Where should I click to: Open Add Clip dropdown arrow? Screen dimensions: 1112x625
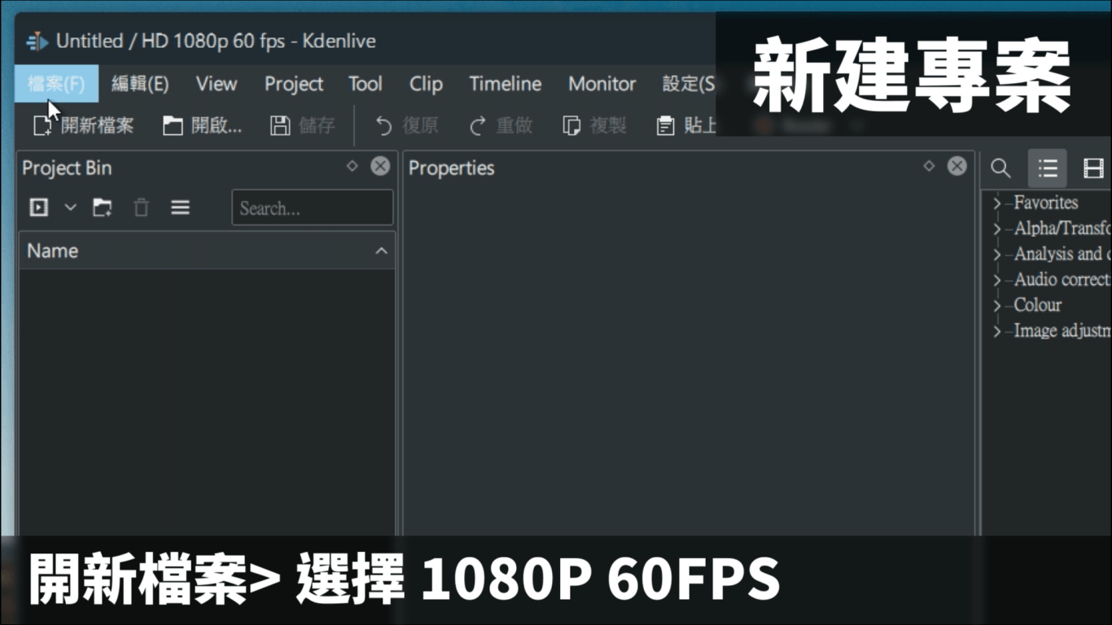click(x=70, y=208)
